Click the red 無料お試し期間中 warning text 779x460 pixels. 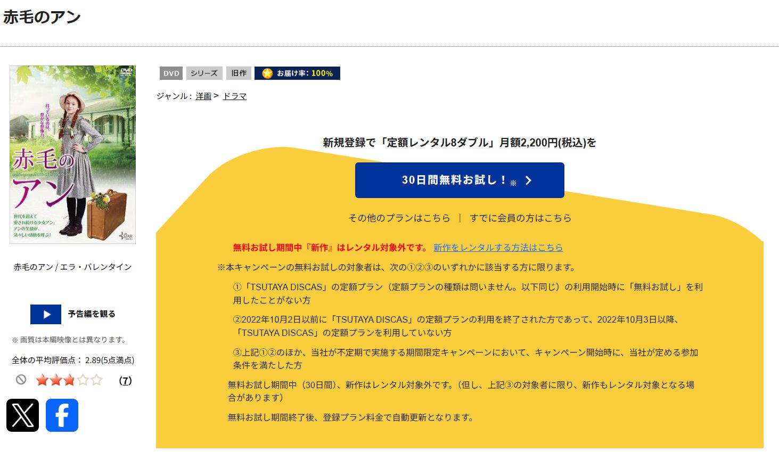point(330,248)
